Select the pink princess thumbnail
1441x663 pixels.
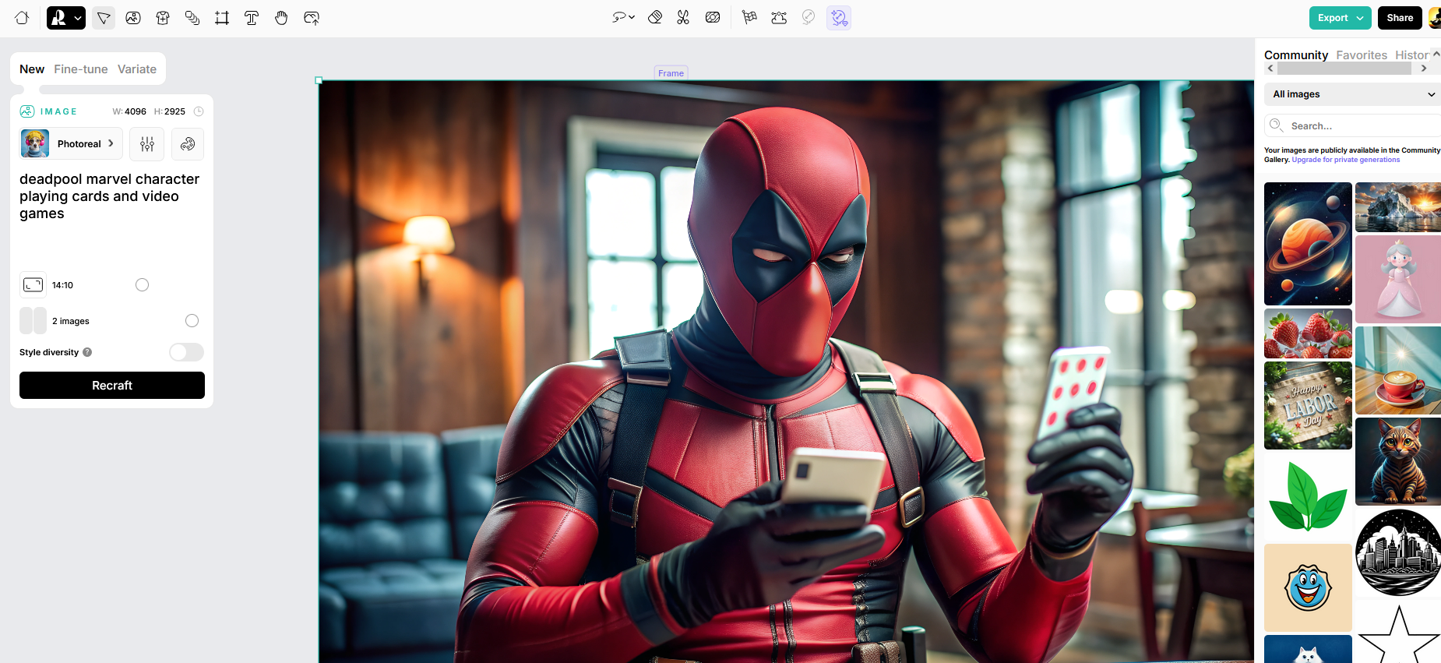[1398, 279]
